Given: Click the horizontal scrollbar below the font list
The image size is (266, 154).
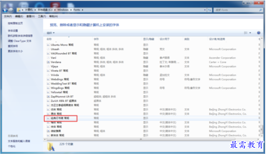Looking at the screenshot, I should point(141,139).
